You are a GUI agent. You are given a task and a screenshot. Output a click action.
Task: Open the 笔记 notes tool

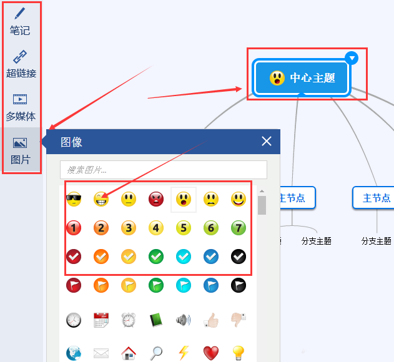(x=20, y=22)
